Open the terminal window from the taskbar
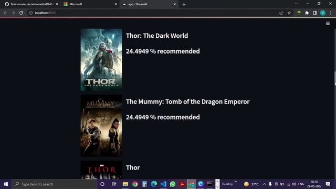Viewport: 336px width, 189px height. pyautogui.click(x=210, y=184)
